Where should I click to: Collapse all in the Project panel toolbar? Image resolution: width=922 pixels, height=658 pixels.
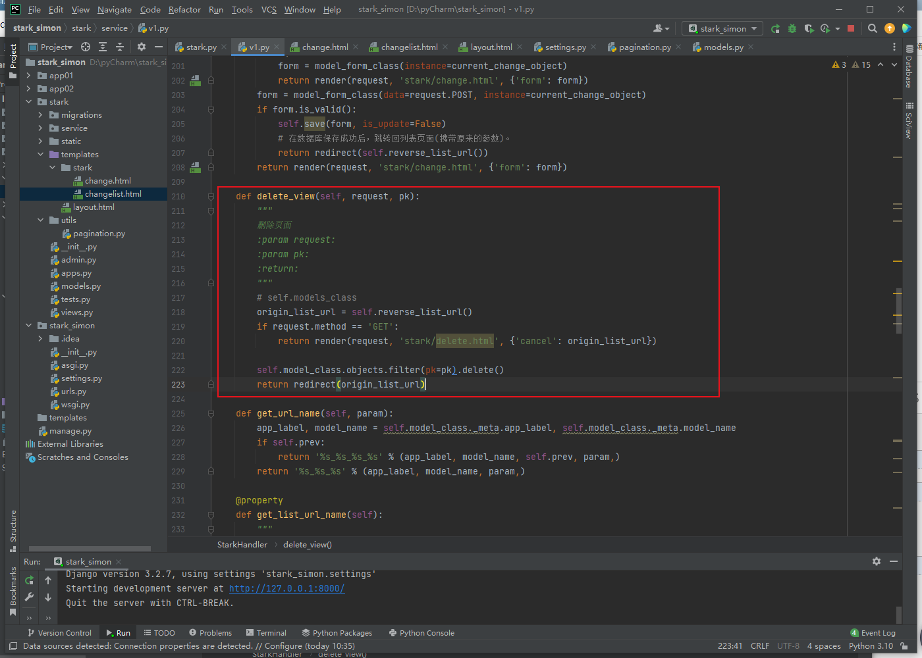pos(120,47)
